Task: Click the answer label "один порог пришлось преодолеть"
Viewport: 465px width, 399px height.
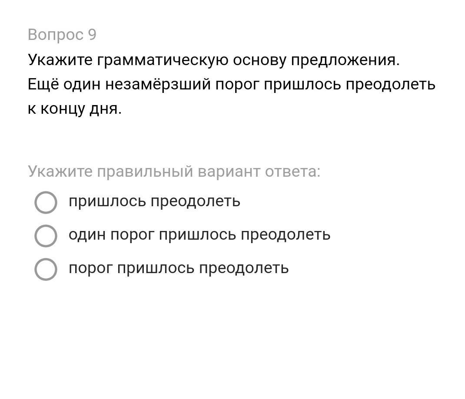Action: pos(199,235)
